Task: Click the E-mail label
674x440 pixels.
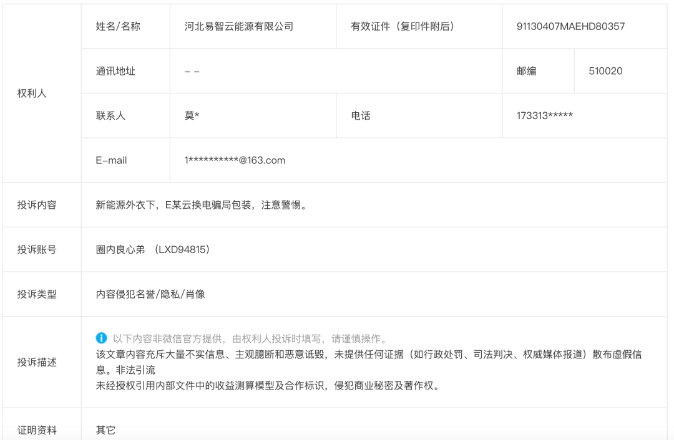Action: click(111, 160)
